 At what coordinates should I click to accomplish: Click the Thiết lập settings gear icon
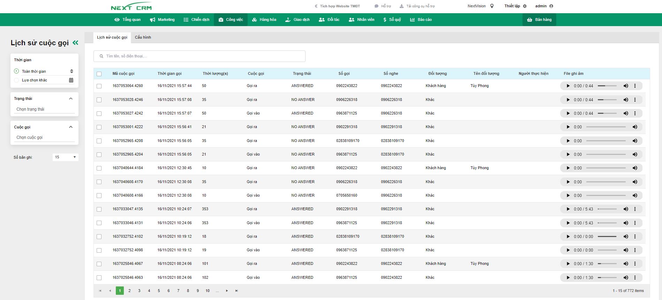(525, 6)
